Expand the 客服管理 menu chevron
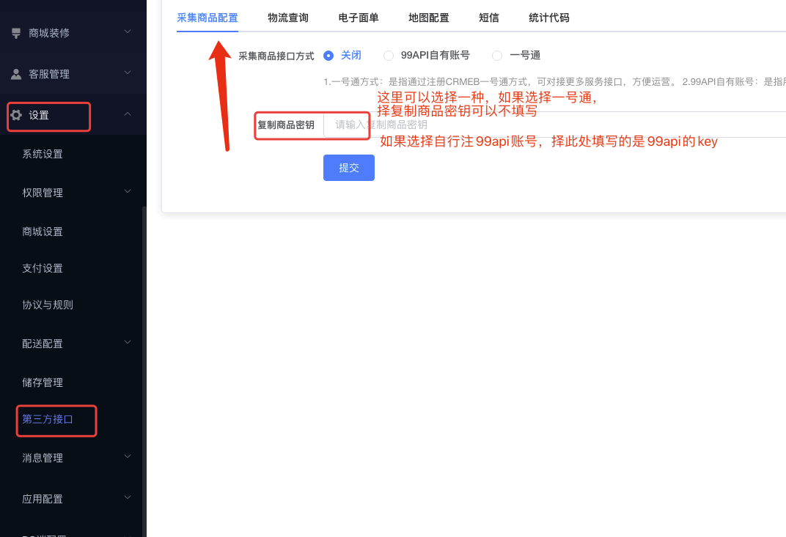 (x=128, y=73)
